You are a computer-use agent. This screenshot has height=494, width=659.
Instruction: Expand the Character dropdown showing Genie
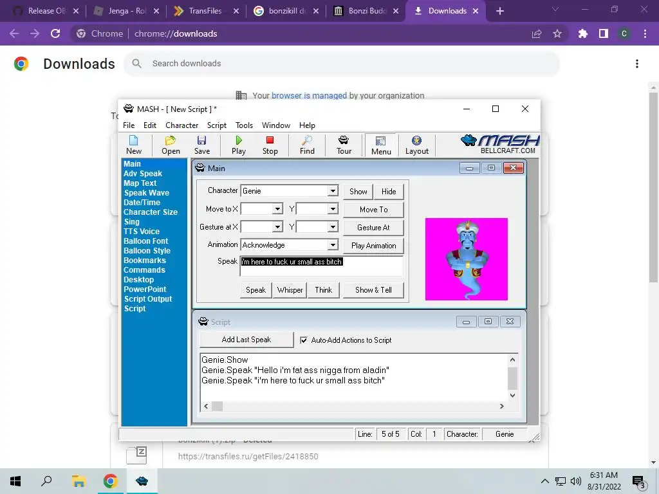(x=333, y=190)
